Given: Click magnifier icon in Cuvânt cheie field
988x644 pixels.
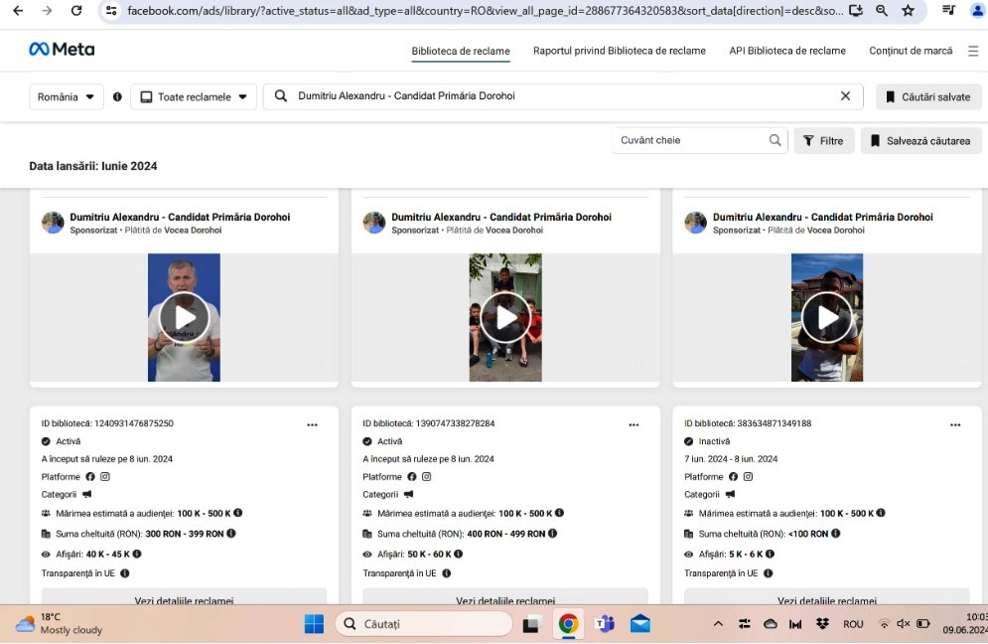Looking at the screenshot, I should [776, 141].
